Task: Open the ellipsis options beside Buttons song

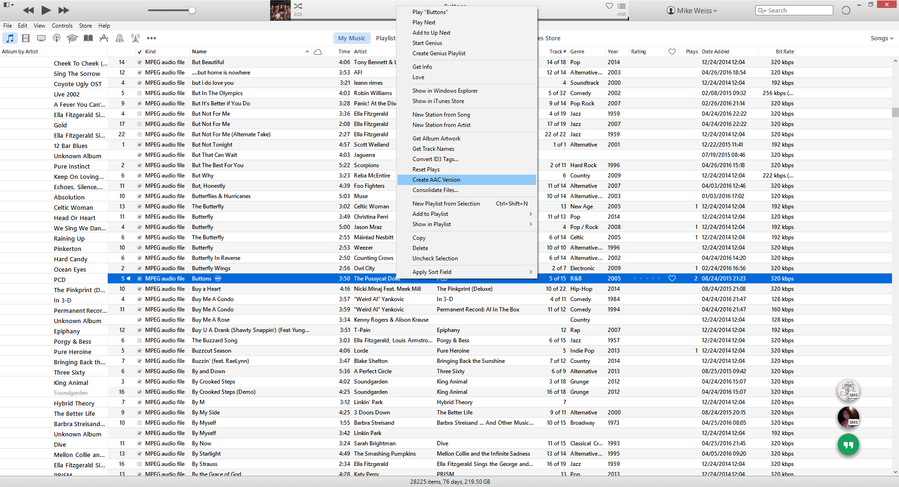Action: (x=218, y=278)
